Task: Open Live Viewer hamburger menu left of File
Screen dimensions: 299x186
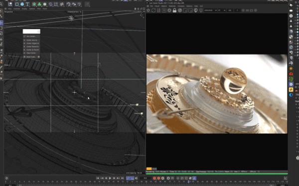Action: [x=148, y=6]
